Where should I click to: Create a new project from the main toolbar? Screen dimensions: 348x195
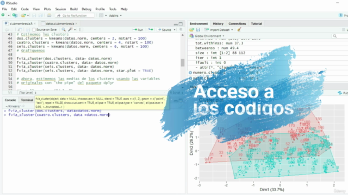tap(15, 15)
